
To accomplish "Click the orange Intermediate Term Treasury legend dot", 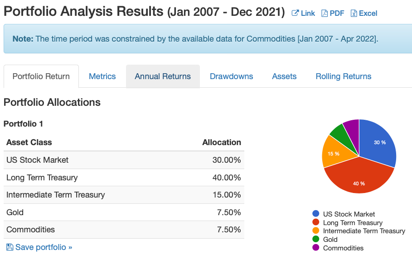I will click(316, 231).
